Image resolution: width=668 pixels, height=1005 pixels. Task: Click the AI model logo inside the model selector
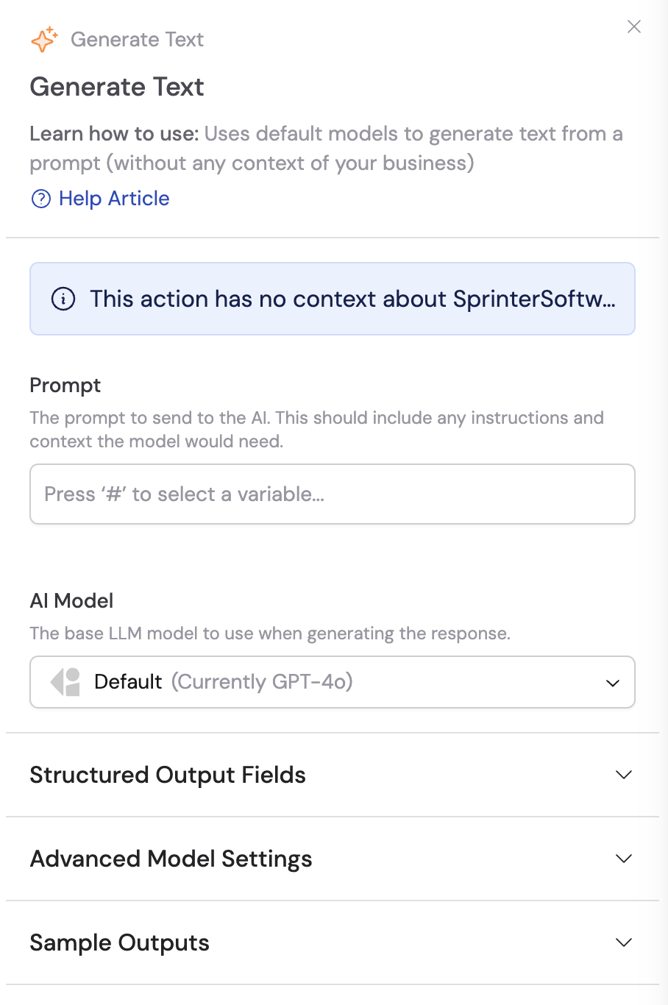click(66, 682)
